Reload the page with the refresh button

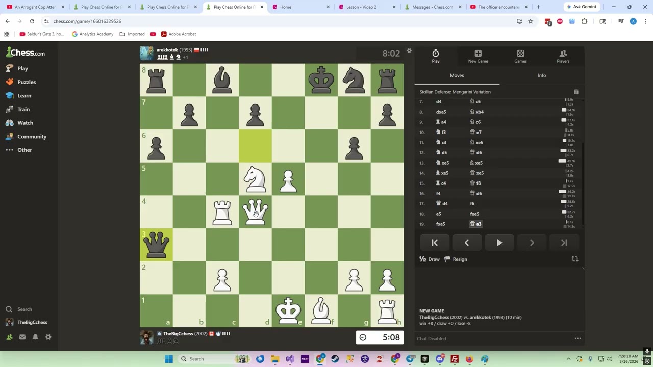[x=32, y=21]
